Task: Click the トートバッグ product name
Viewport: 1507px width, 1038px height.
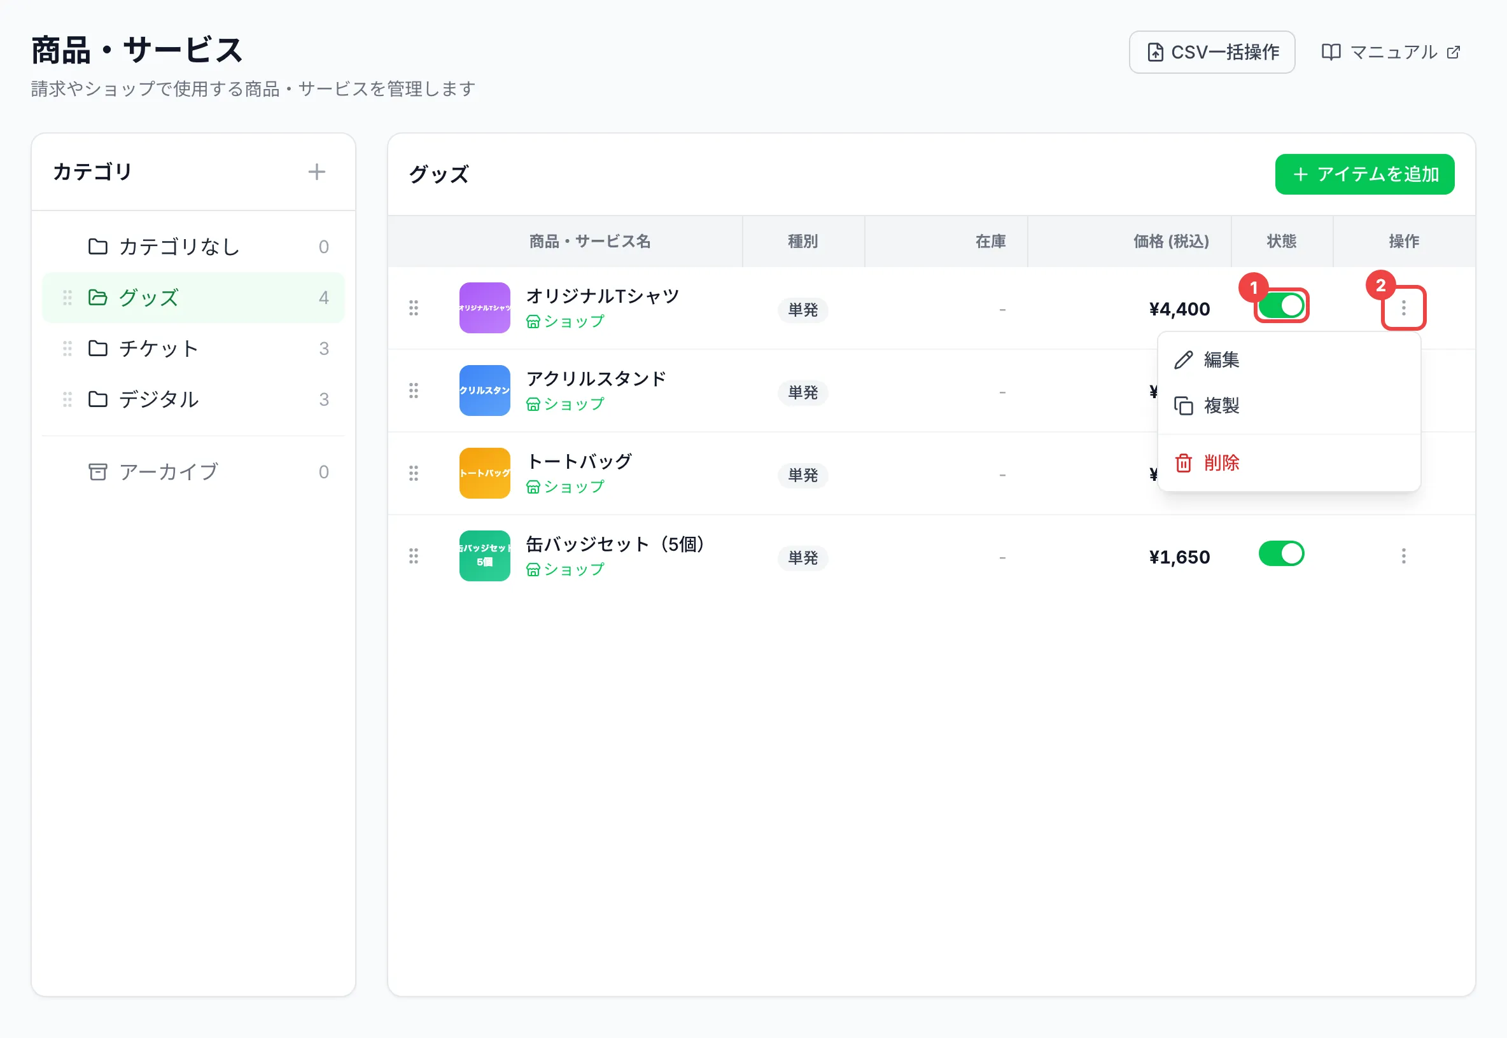Action: pos(579,462)
